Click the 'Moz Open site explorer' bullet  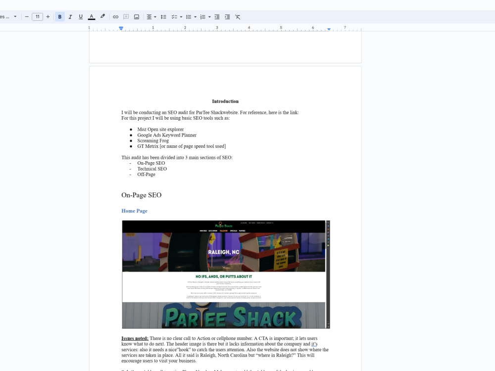click(160, 129)
